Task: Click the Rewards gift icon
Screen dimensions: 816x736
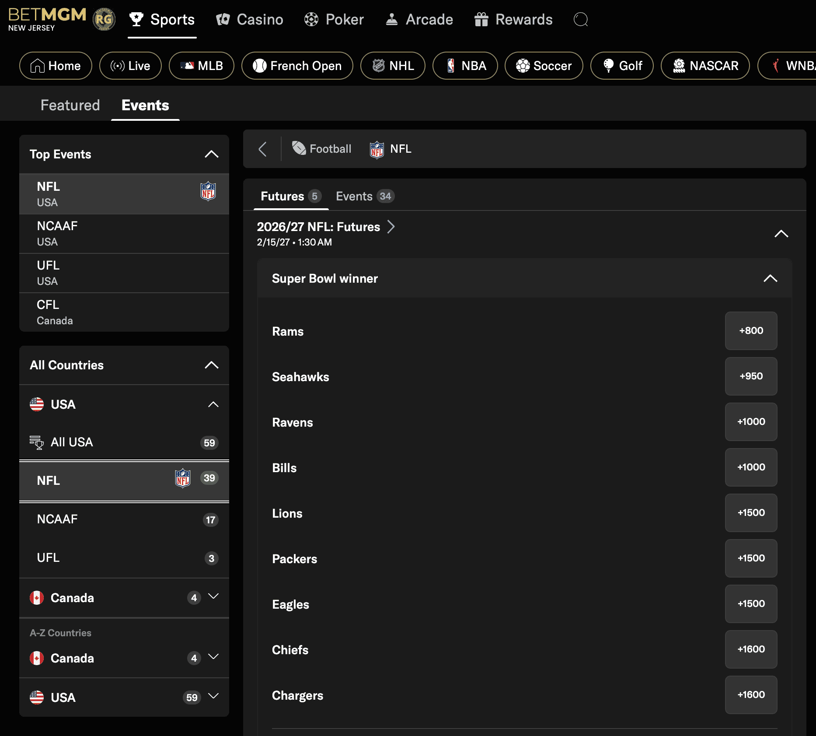Action: [481, 19]
